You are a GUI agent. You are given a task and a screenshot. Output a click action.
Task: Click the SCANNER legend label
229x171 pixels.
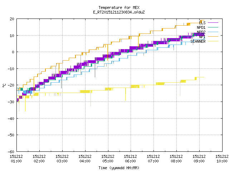coord(198,41)
